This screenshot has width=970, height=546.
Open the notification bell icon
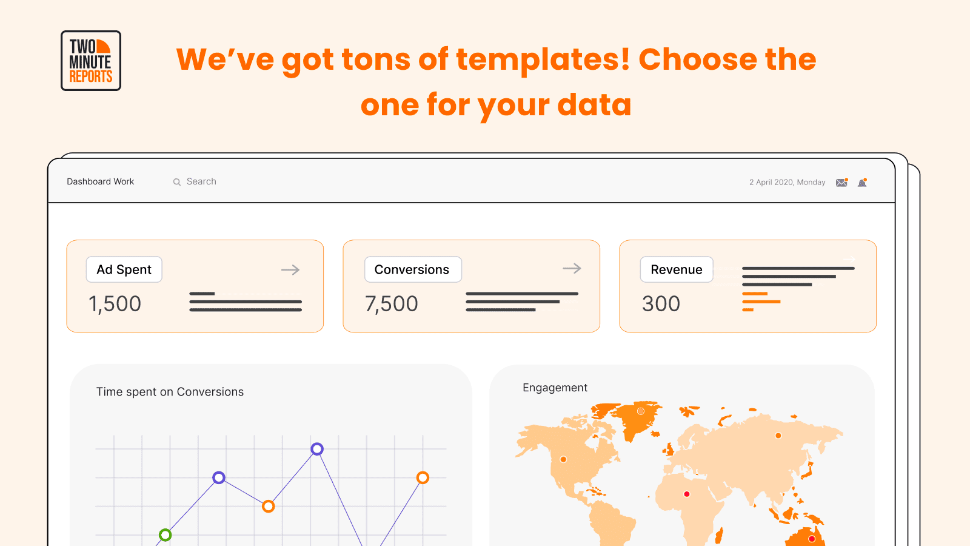pos(862,183)
